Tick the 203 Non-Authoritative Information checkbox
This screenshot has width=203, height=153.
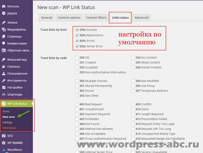77,72
